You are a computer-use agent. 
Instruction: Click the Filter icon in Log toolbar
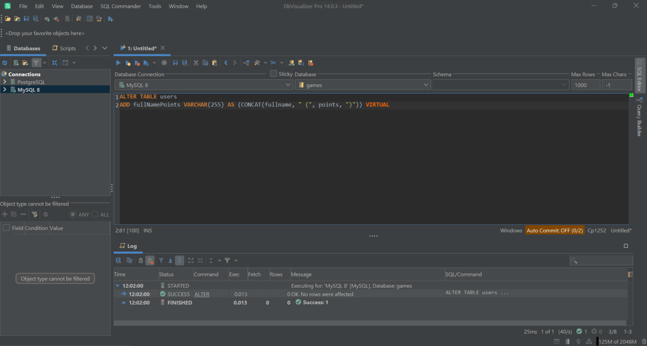tap(228, 260)
